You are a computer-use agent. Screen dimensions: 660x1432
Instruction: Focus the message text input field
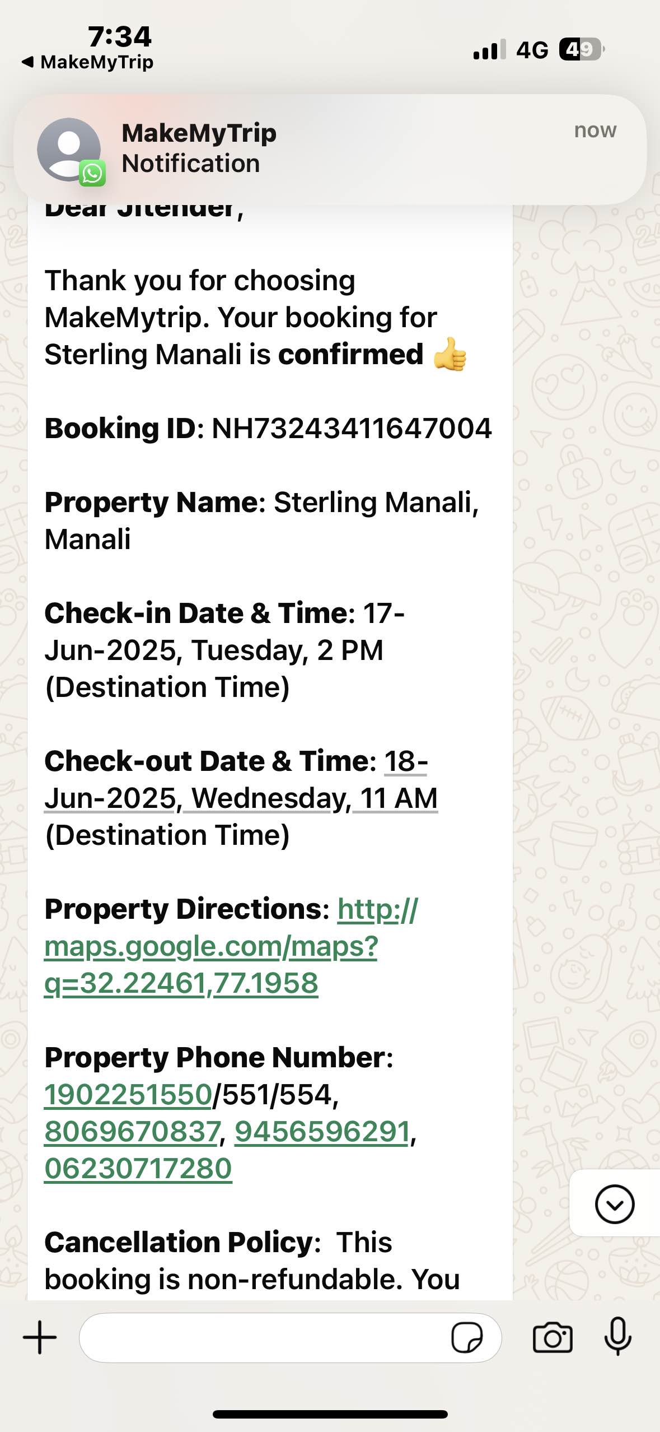coord(263,1338)
